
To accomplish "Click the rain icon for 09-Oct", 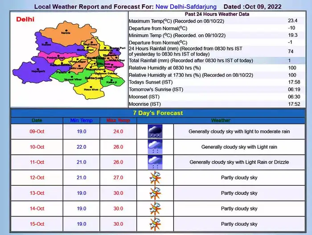I will pyautogui.click(x=155, y=131).
